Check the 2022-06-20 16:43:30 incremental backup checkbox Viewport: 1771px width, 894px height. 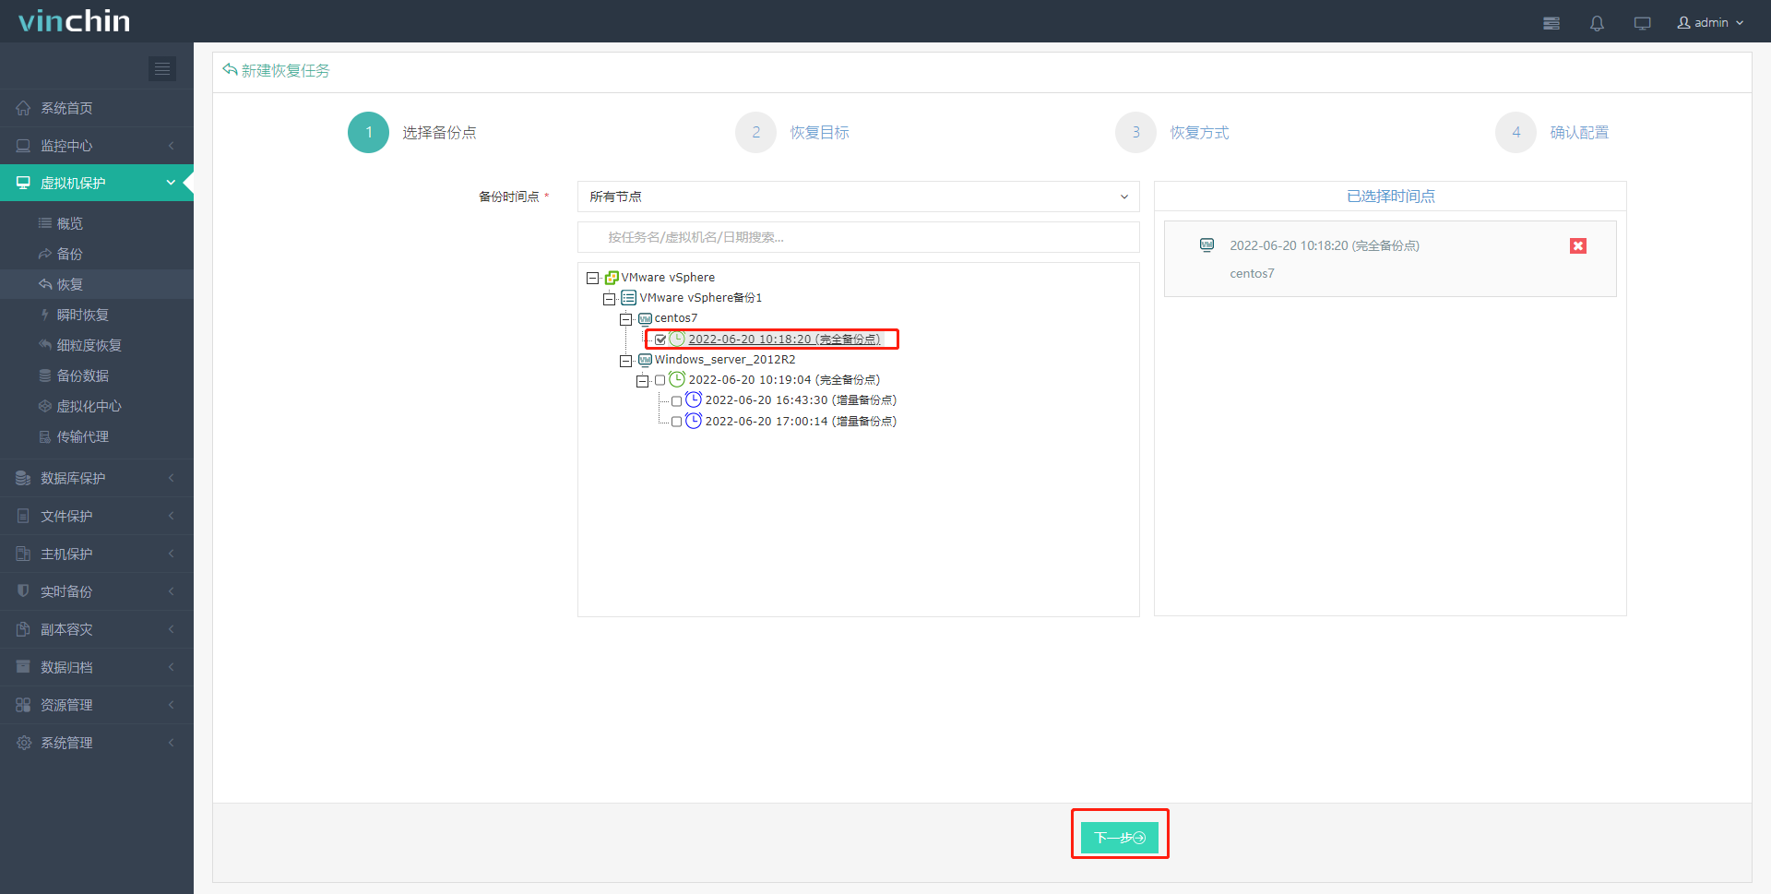pos(676,400)
